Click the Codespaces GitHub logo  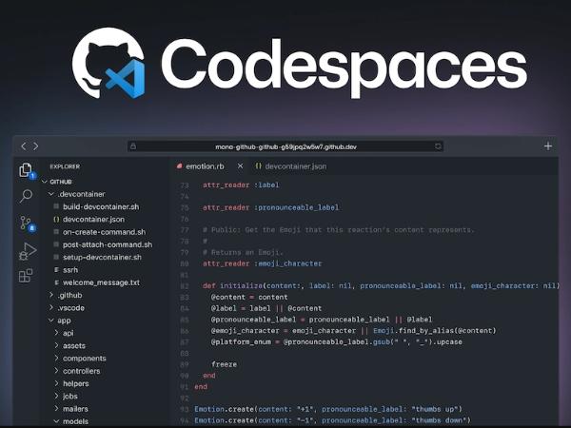pyautogui.click(x=108, y=63)
